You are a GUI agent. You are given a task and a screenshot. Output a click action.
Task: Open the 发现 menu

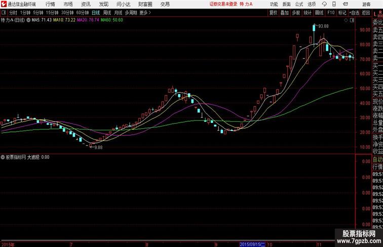tap(103, 4)
